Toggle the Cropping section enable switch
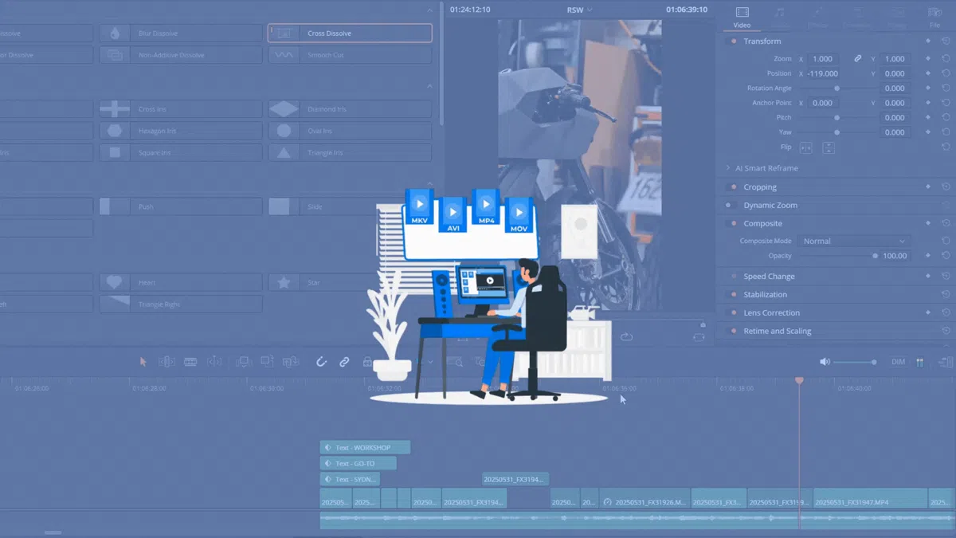 [732, 187]
